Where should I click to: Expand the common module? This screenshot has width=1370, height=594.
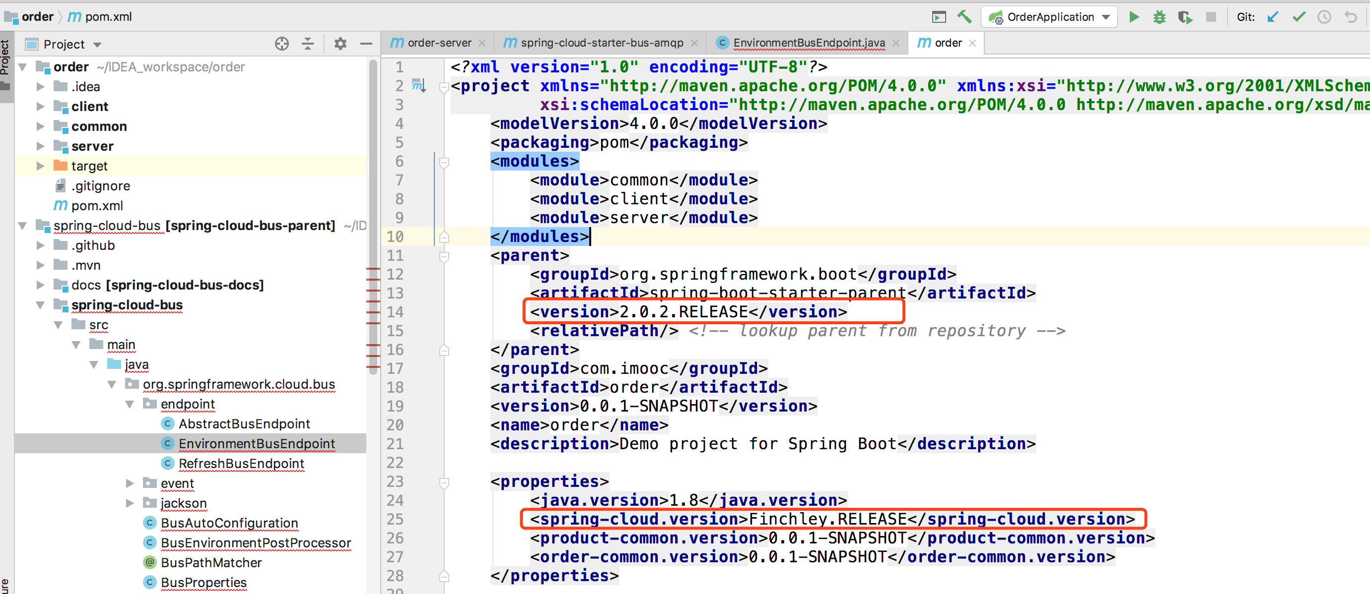(x=40, y=126)
